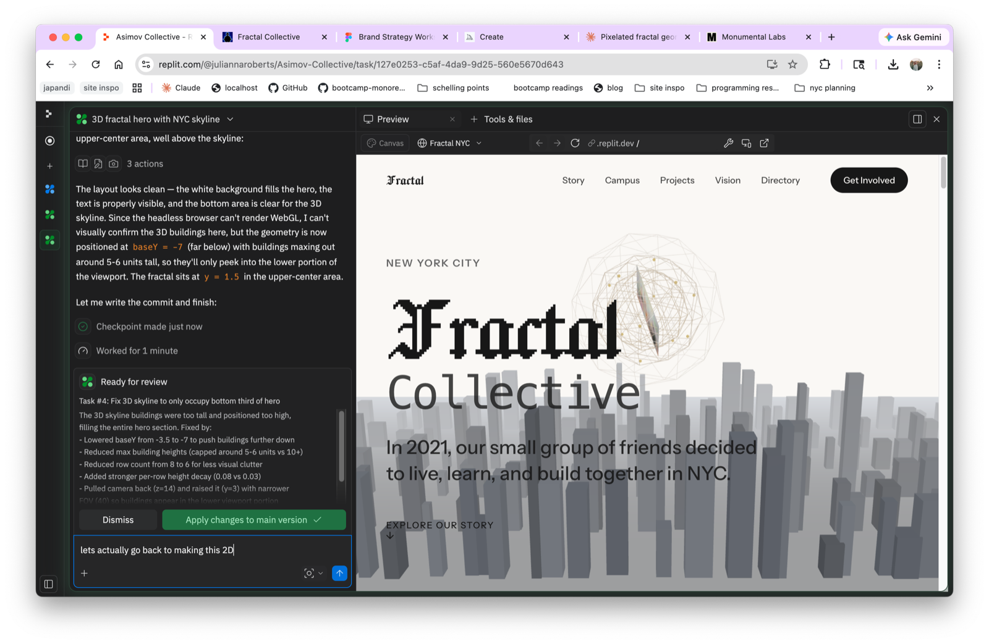Open the reading book icon above the agent message
The height and width of the screenshot is (644, 989).
point(83,163)
